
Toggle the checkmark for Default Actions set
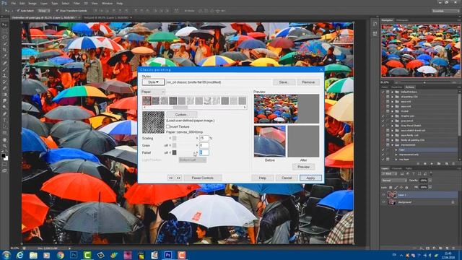point(383,92)
